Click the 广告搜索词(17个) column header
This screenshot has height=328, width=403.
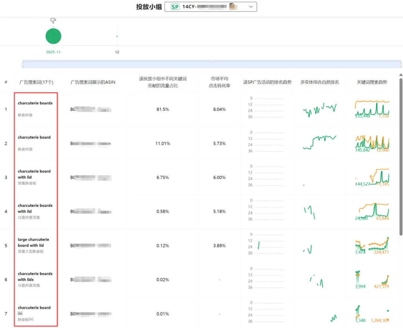pyautogui.click(x=36, y=82)
